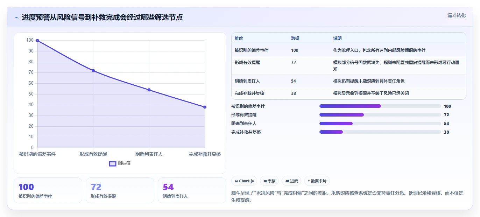
Task: Click the big 100 number on the data card
Action: pyautogui.click(x=26, y=187)
